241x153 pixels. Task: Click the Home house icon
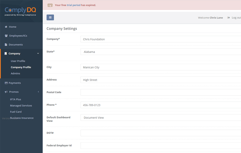[x=6, y=27]
